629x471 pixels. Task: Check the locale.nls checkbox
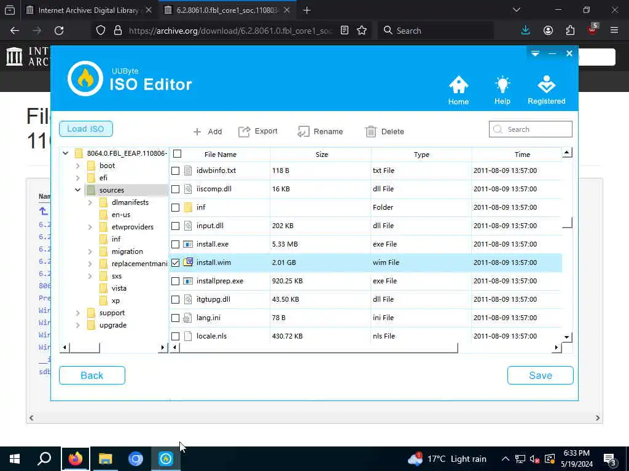[x=175, y=337]
